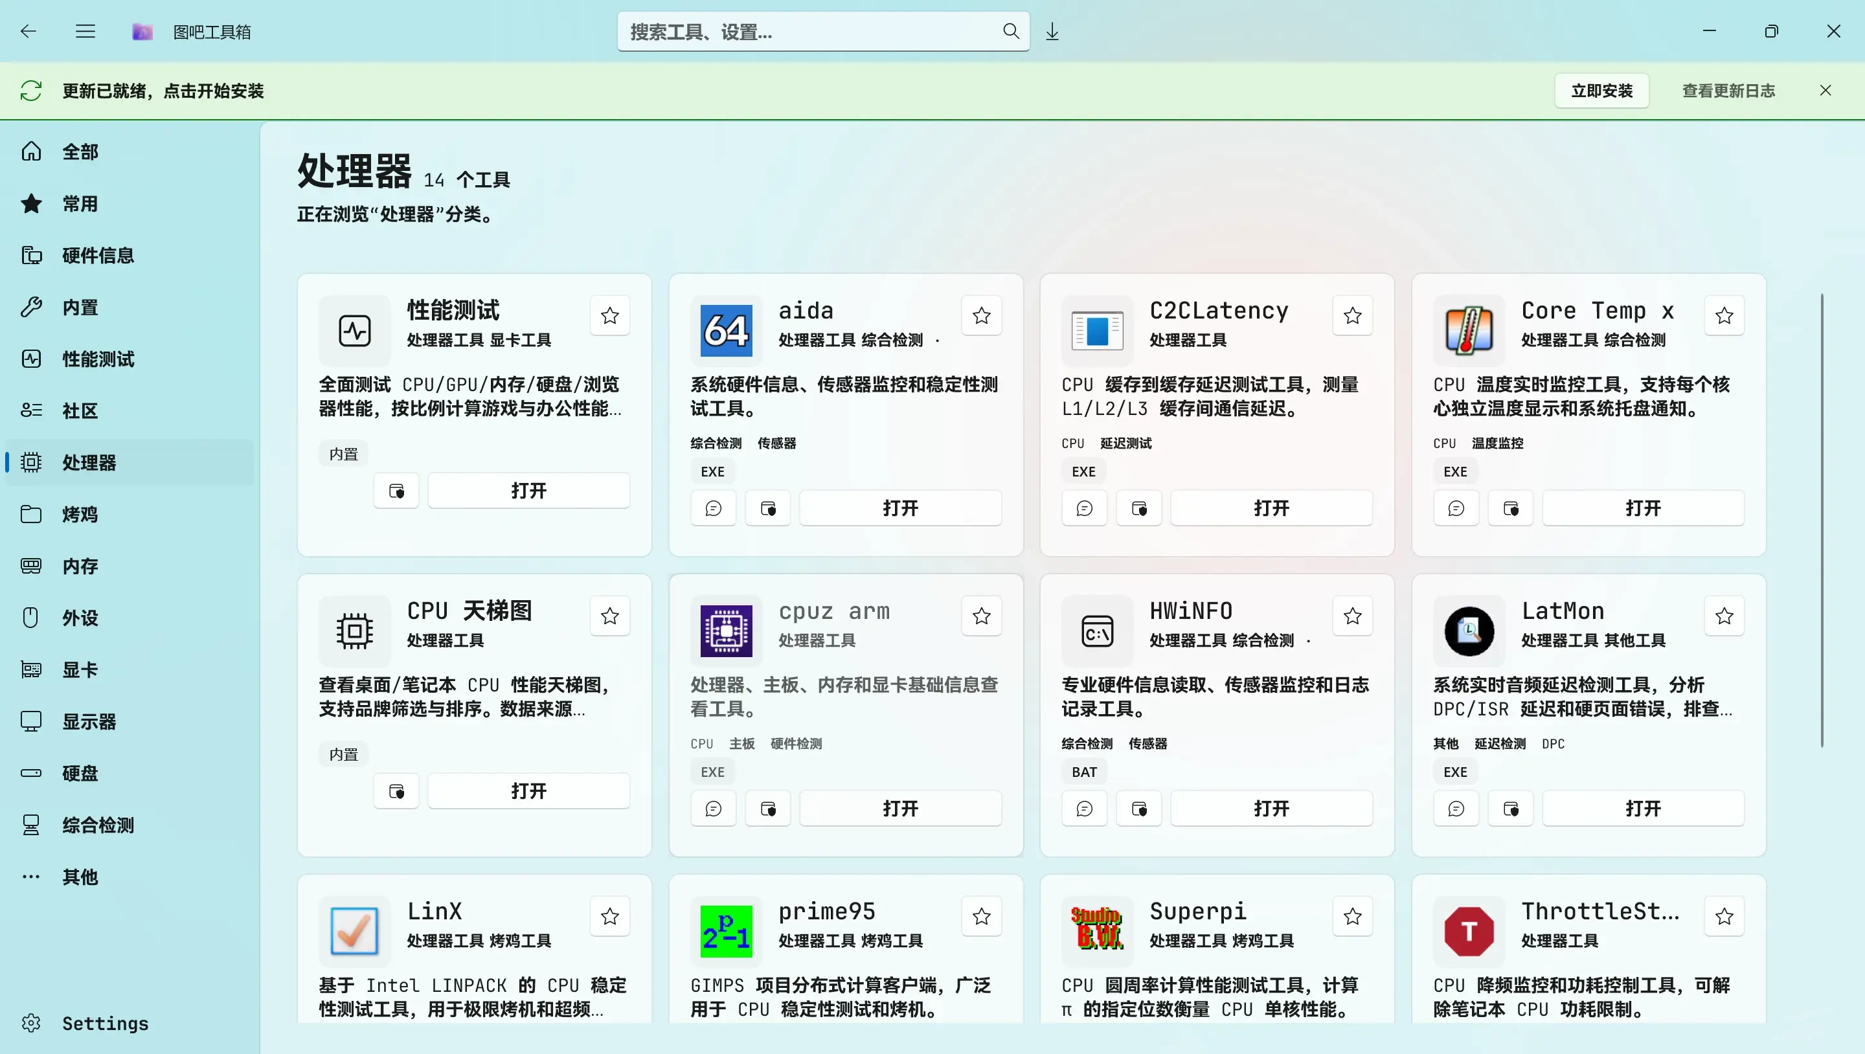Click the ThrottleStop red T icon
Screen dimensions: 1865x1054
tap(1469, 932)
